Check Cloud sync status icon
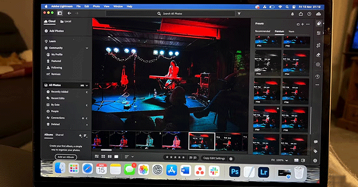This screenshot has height=187, width=358. (318, 14)
